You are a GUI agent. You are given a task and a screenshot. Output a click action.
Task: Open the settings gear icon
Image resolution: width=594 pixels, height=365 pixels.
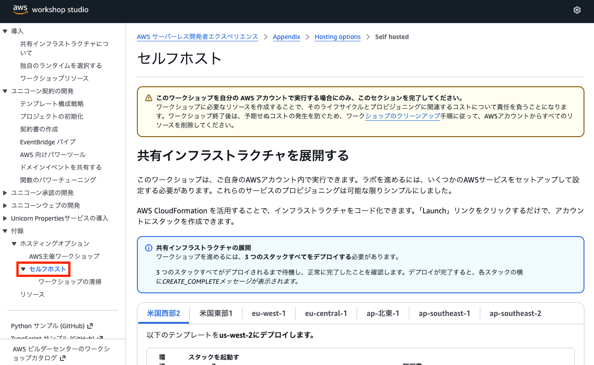pos(577,10)
